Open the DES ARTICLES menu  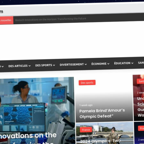point(18,66)
